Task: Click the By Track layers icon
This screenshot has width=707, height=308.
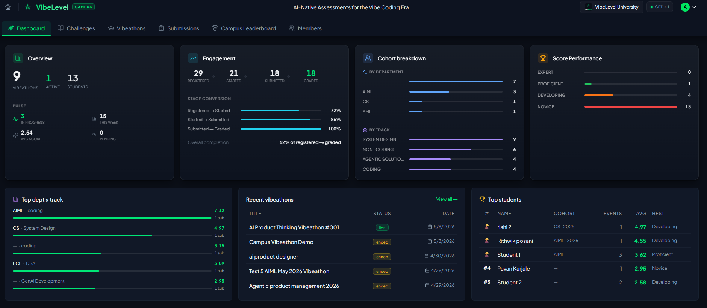Action: (365, 130)
